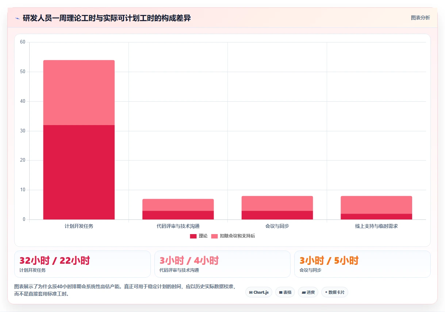Click the 进度 tag icon

[303, 292]
